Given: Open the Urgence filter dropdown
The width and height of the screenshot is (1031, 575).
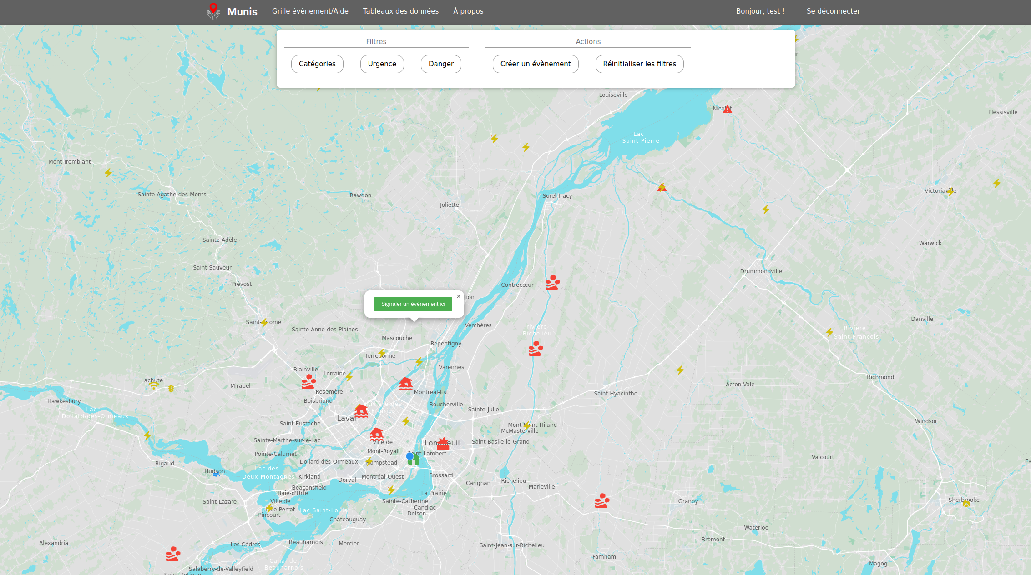Looking at the screenshot, I should [382, 64].
